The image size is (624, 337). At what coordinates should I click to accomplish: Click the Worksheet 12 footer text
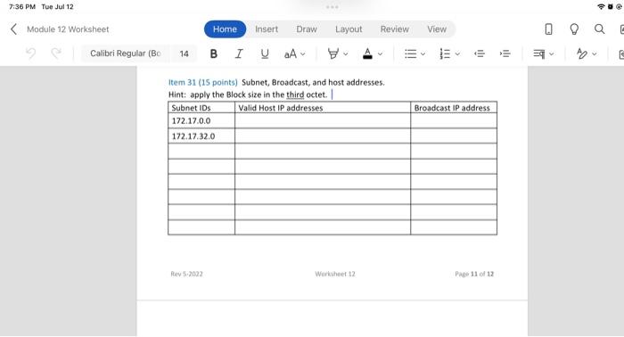click(x=334, y=274)
